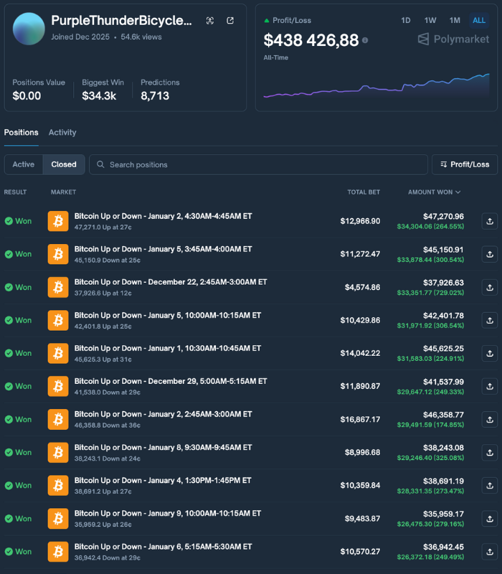Click the info icon next to $438 426,88

365,40
